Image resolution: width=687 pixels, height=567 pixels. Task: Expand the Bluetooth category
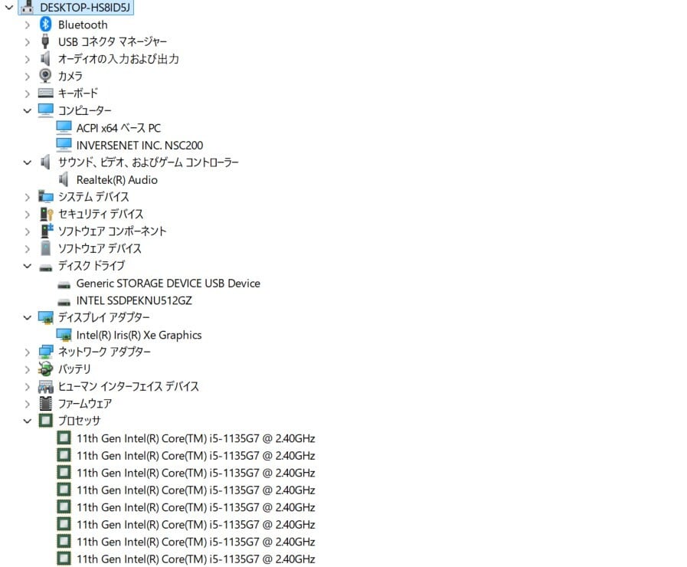pyautogui.click(x=27, y=25)
